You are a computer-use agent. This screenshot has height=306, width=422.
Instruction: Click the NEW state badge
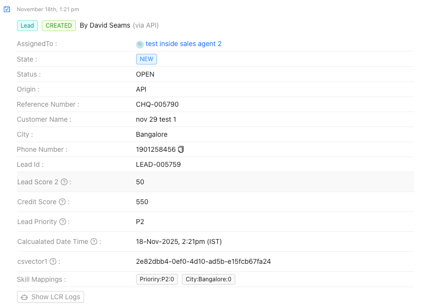(x=146, y=59)
